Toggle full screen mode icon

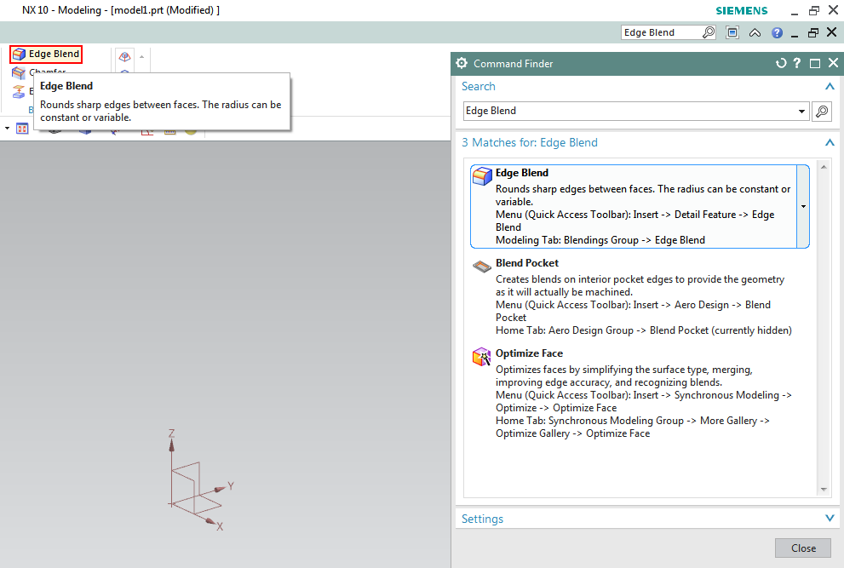click(732, 32)
